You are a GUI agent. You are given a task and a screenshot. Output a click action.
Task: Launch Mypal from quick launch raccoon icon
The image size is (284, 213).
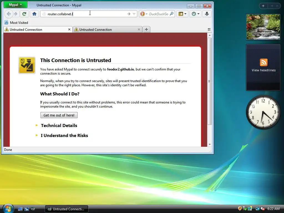tap(33, 209)
